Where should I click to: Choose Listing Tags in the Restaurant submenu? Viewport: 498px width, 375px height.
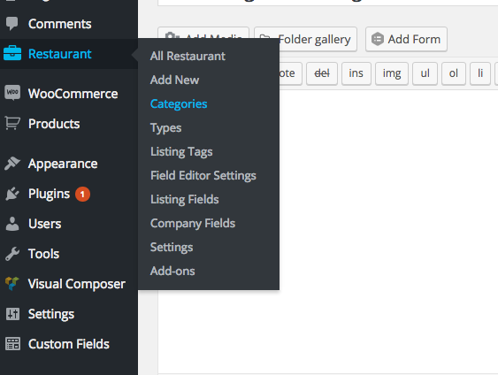[181, 152]
